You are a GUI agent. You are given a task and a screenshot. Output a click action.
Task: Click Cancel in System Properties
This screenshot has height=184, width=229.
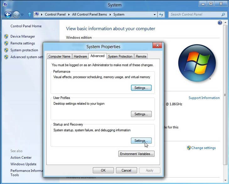click(x=126, y=170)
